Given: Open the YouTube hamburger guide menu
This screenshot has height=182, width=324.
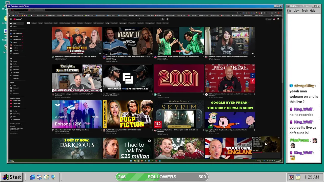Looking at the screenshot, I should pos(11,19).
